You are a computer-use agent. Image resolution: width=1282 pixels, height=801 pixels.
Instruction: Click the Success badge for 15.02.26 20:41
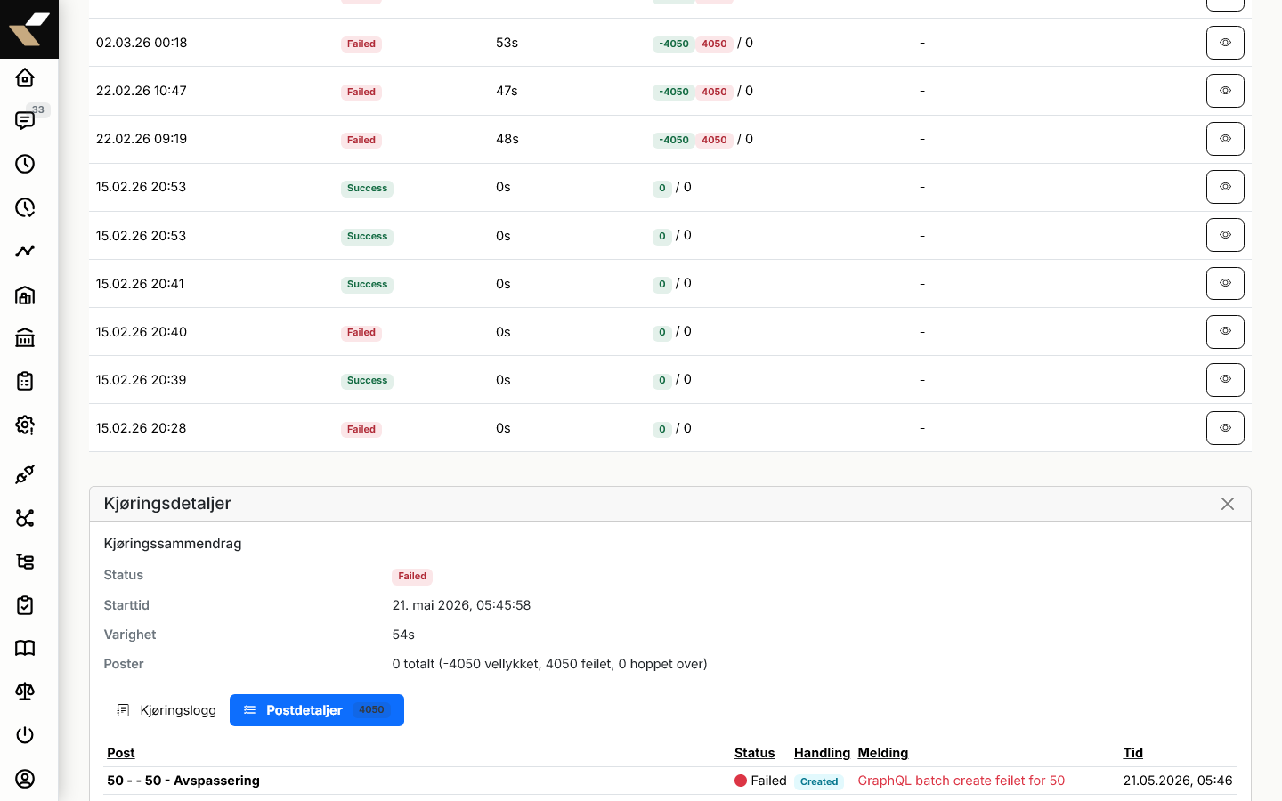367,284
